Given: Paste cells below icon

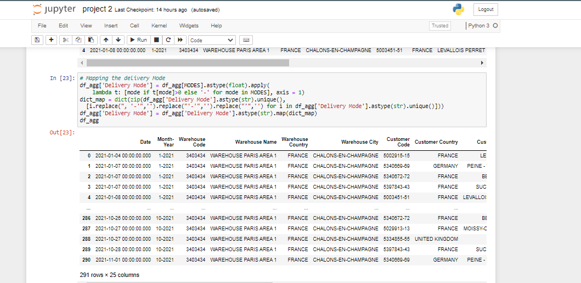Looking at the screenshot, I should [91, 40].
